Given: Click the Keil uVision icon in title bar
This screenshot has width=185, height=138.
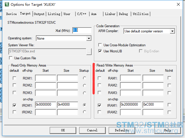Looking at the screenshot, I should tap(7, 4).
